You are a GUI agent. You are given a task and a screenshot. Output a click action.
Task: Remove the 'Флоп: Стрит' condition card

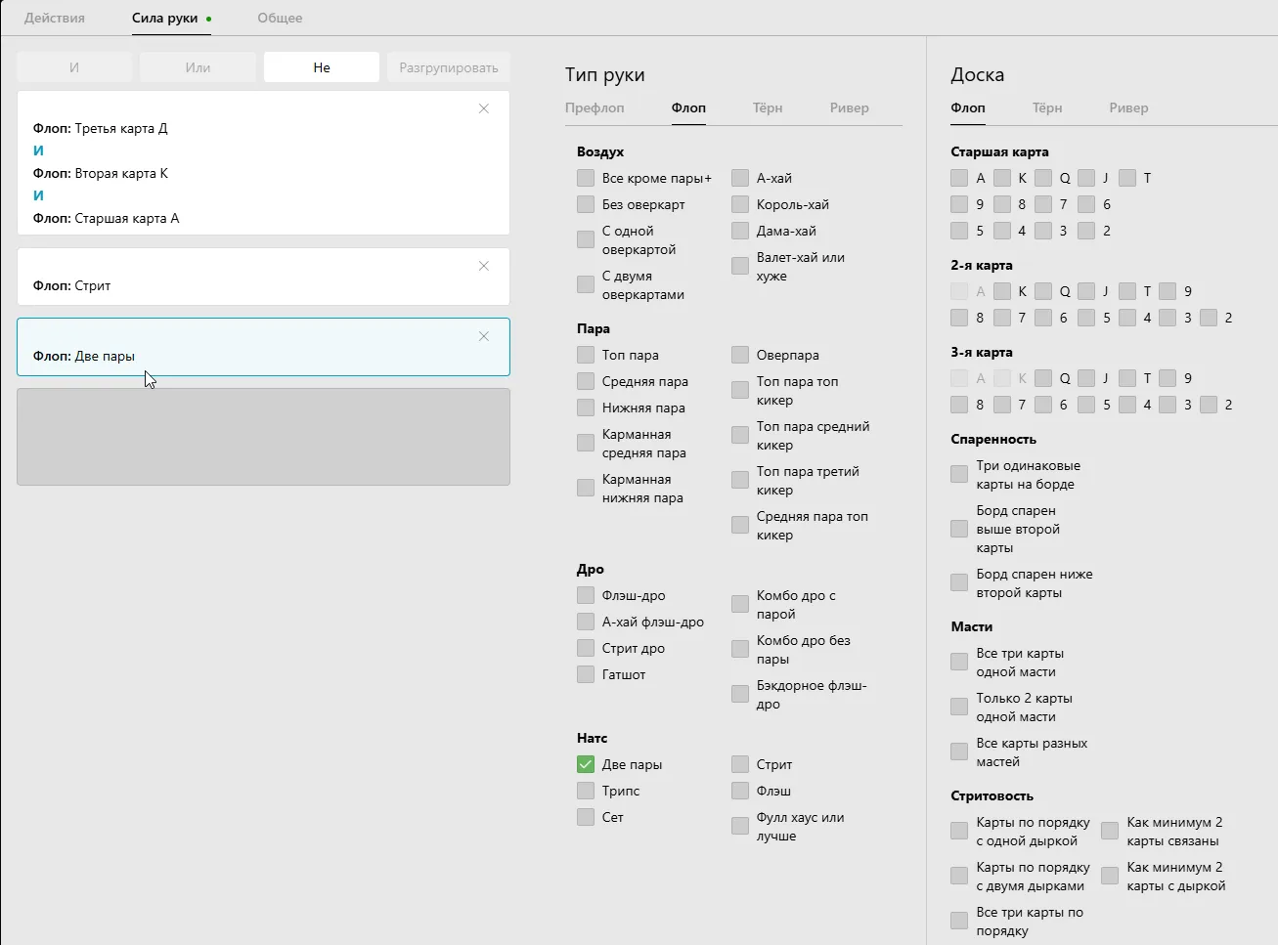(x=483, y=266)
